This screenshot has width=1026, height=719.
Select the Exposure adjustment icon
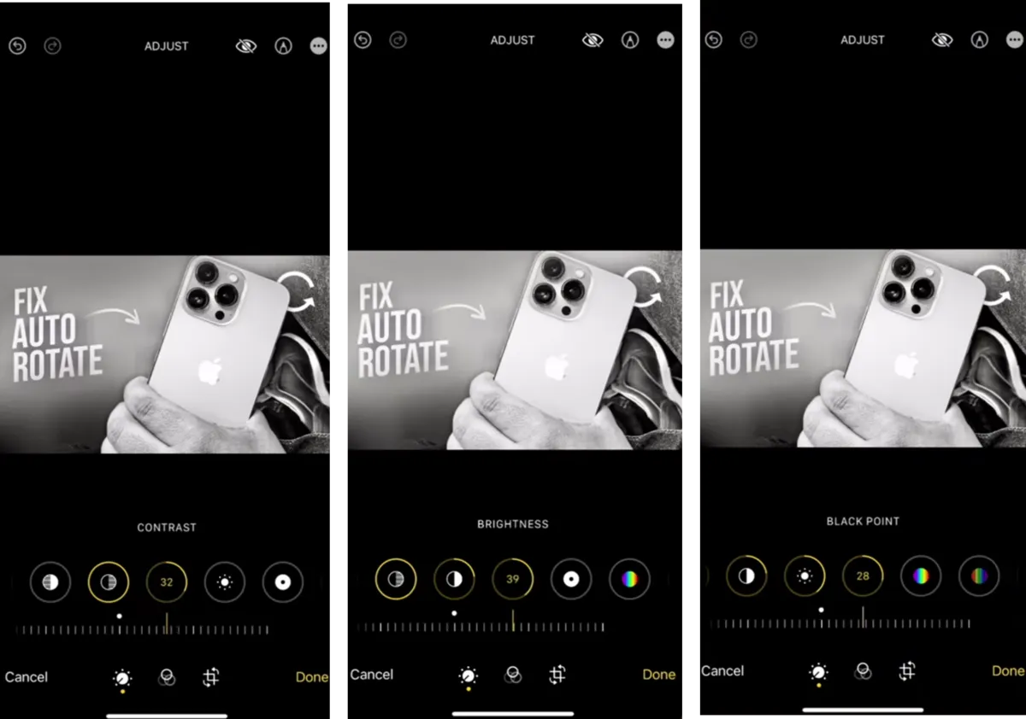point(50,582)
